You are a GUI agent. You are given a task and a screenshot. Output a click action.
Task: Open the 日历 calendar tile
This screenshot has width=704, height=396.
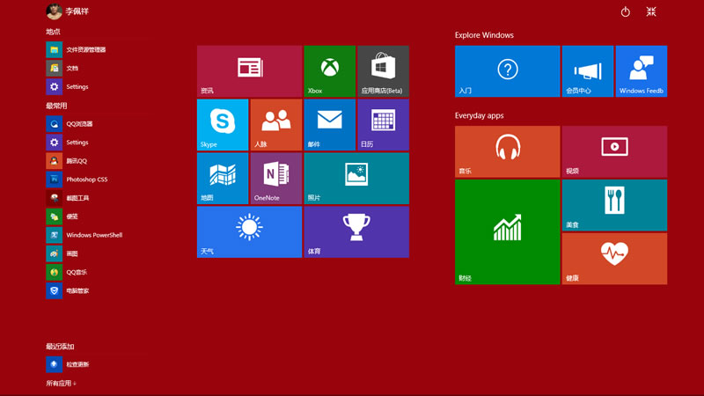point(383,125)
